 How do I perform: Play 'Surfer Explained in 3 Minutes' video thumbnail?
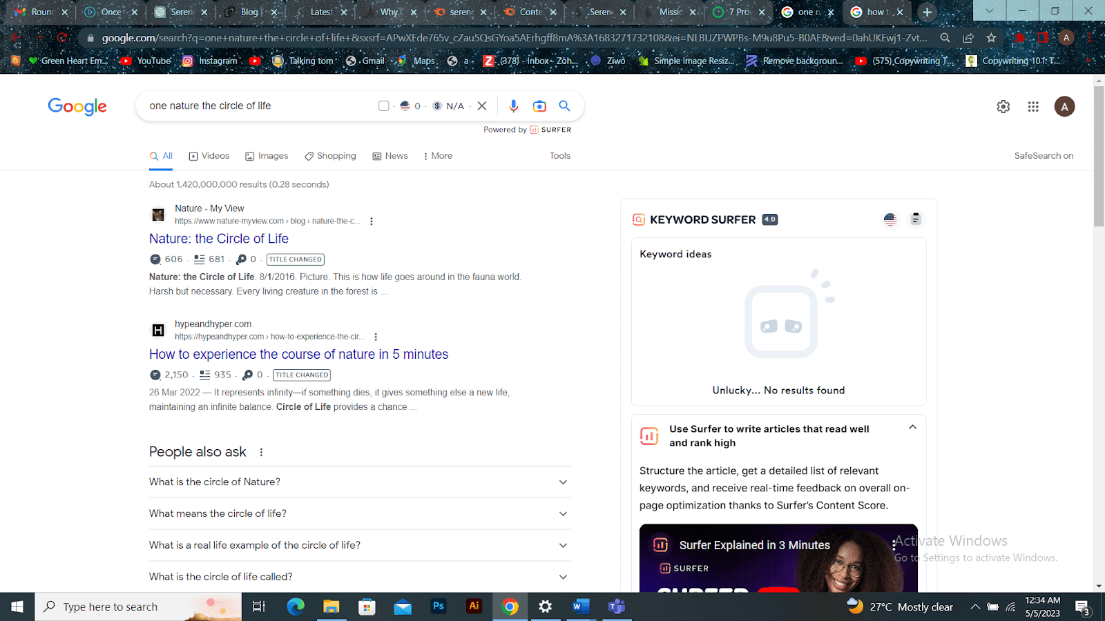pos(778,558)
